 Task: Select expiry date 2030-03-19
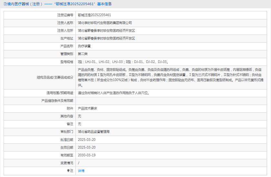(x=87, y=155)
